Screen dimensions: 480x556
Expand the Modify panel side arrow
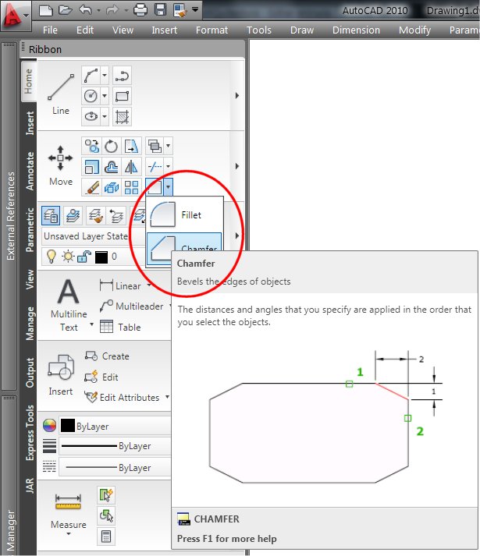click(237, 166)
